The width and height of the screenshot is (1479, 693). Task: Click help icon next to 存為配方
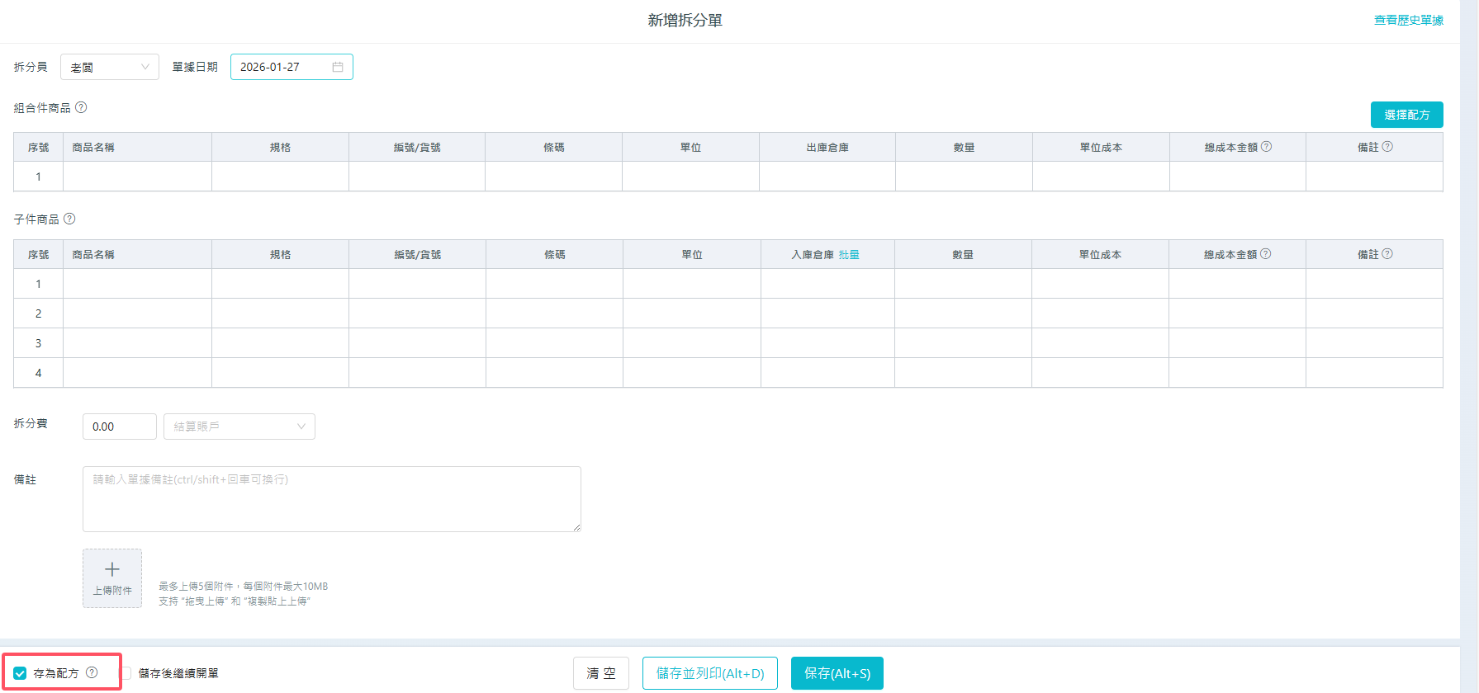coord(92,672)
